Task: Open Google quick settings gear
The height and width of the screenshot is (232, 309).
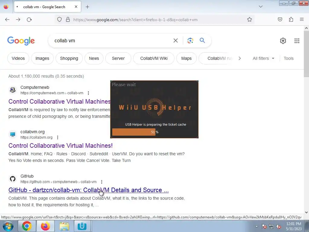Action: point(283,41)
